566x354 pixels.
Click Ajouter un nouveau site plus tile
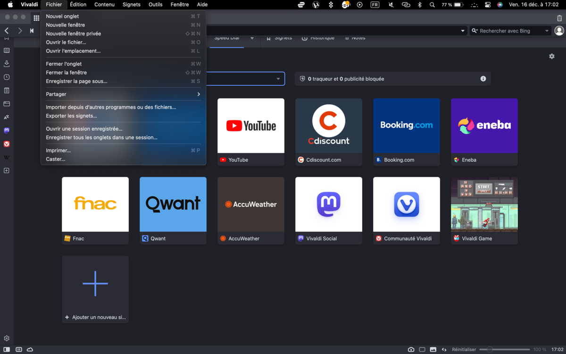pos(95,289)
